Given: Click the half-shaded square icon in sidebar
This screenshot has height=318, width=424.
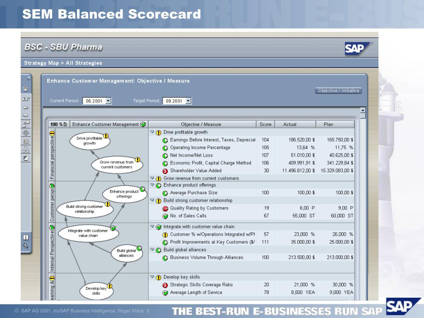Looking at the screenshot, I should (26, 158).
